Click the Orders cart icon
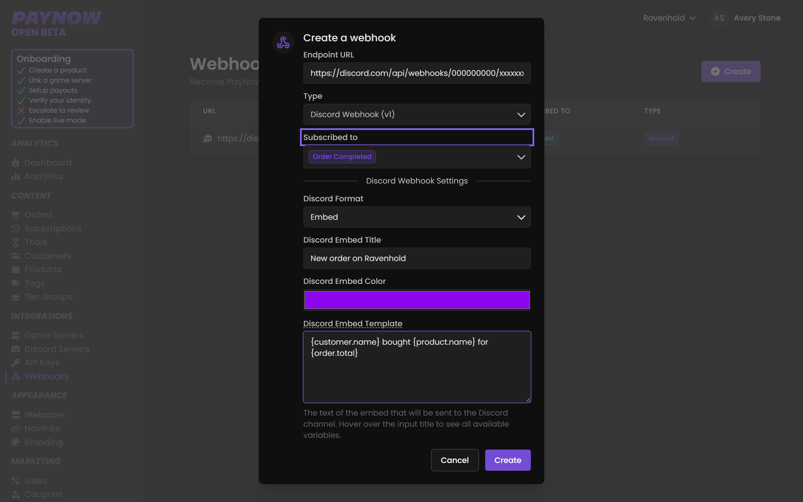 (x=16, y=215)
